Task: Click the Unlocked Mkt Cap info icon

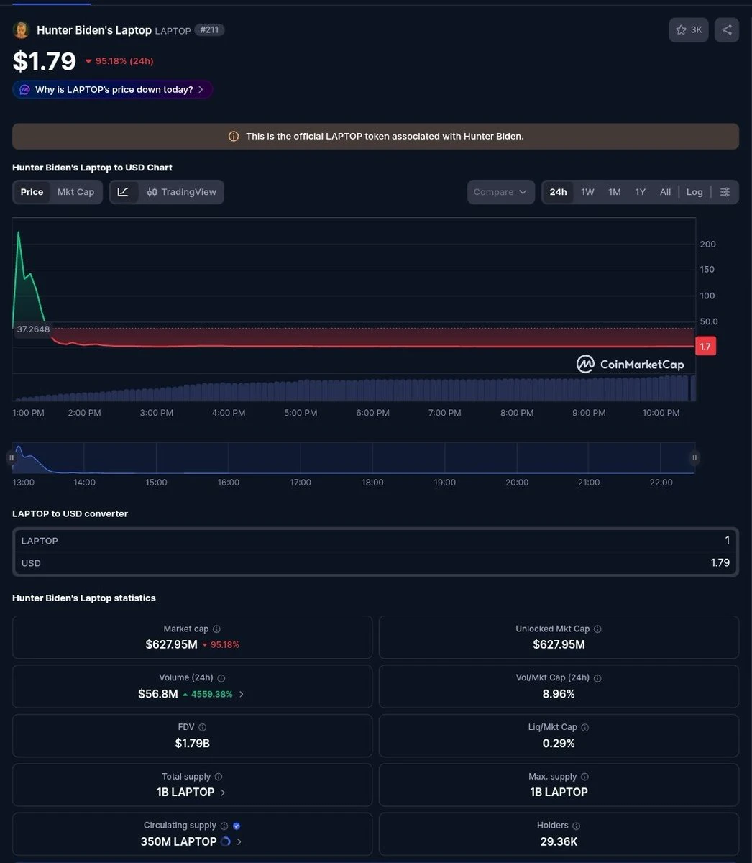Action: [597, 629]
